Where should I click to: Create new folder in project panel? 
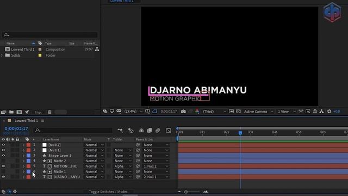click(x=11, y=112)
